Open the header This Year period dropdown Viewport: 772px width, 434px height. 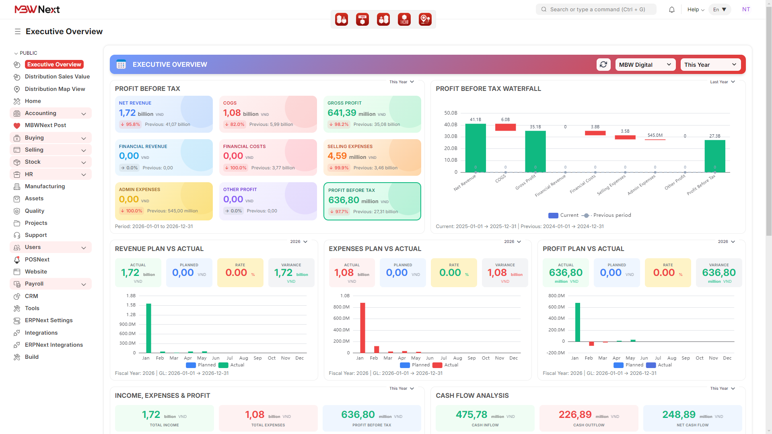coord(710,65)
